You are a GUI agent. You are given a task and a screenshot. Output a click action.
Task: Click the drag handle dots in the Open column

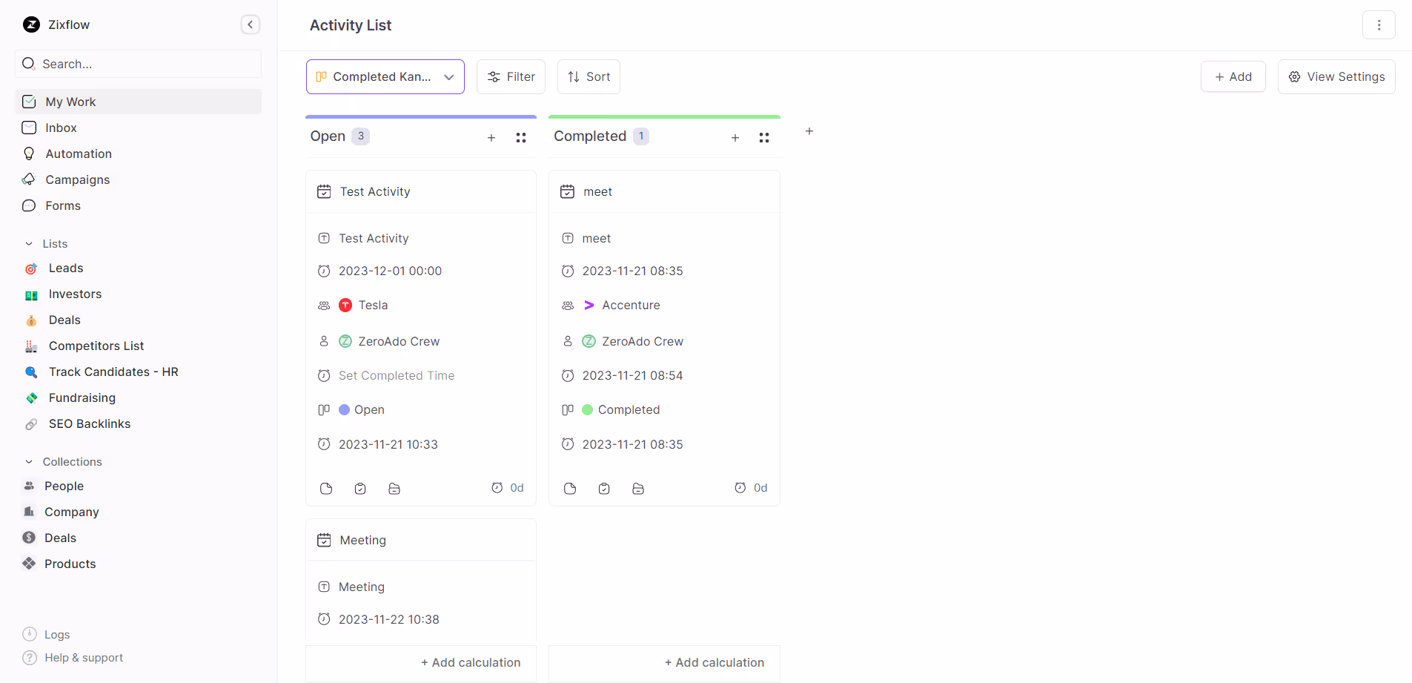tap(521, 138)
